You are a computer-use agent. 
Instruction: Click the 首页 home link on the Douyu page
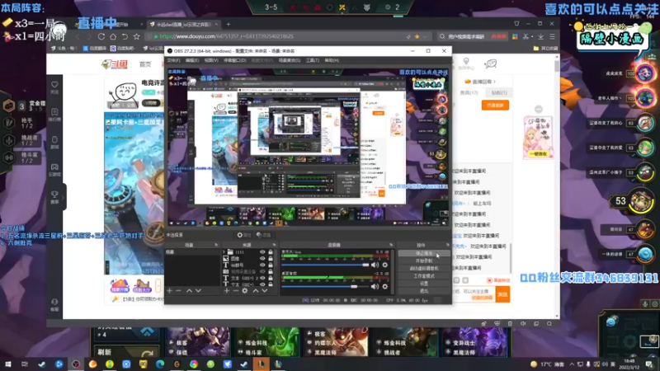[145, 64]
